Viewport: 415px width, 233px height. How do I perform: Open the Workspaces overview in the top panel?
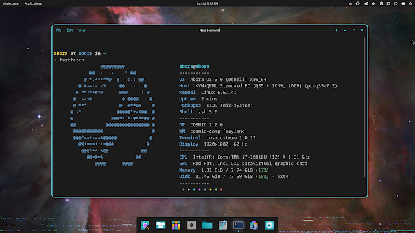pyautogui.click(x=11, y=3)
